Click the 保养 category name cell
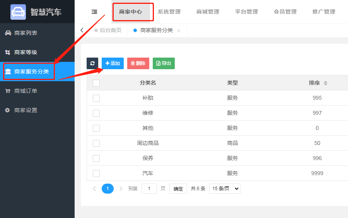 (148, 158)
